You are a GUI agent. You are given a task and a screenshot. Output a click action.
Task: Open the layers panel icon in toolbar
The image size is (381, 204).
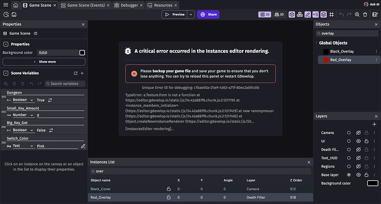tap(324, 14)
